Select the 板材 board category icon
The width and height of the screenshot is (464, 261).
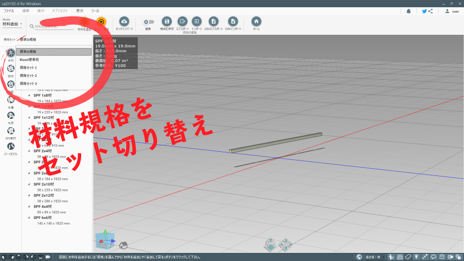tap(11, 69)
